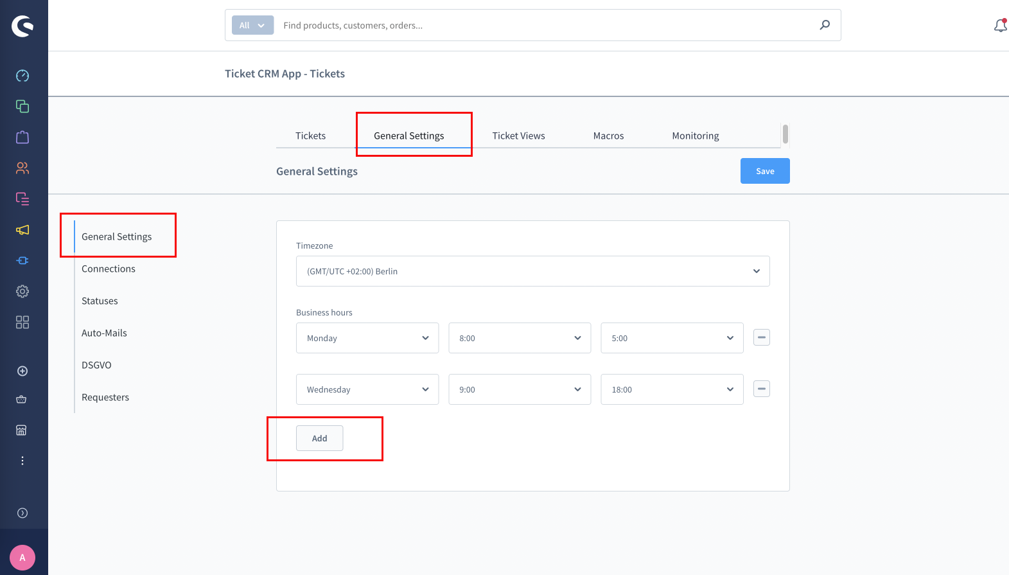Open the Wednesday day dropdown
Screen dimensions: 1009x575
pos(367,389)
